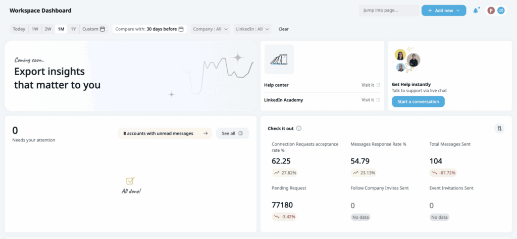Viewport: 517px width, 239px height.
Task: Open Compare with date picker
Action: pos(149,29)
